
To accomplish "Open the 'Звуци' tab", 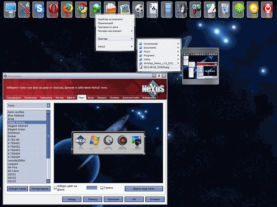I will coord(90,98).
